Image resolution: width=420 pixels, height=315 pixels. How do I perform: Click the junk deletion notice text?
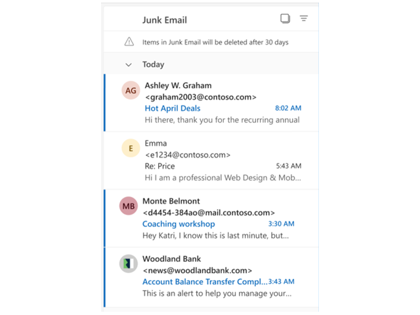click(x=215, y=42)
